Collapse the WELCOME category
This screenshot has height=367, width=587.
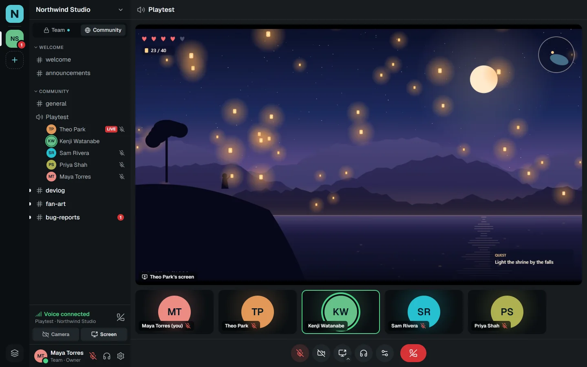click(x=49, y=47)
